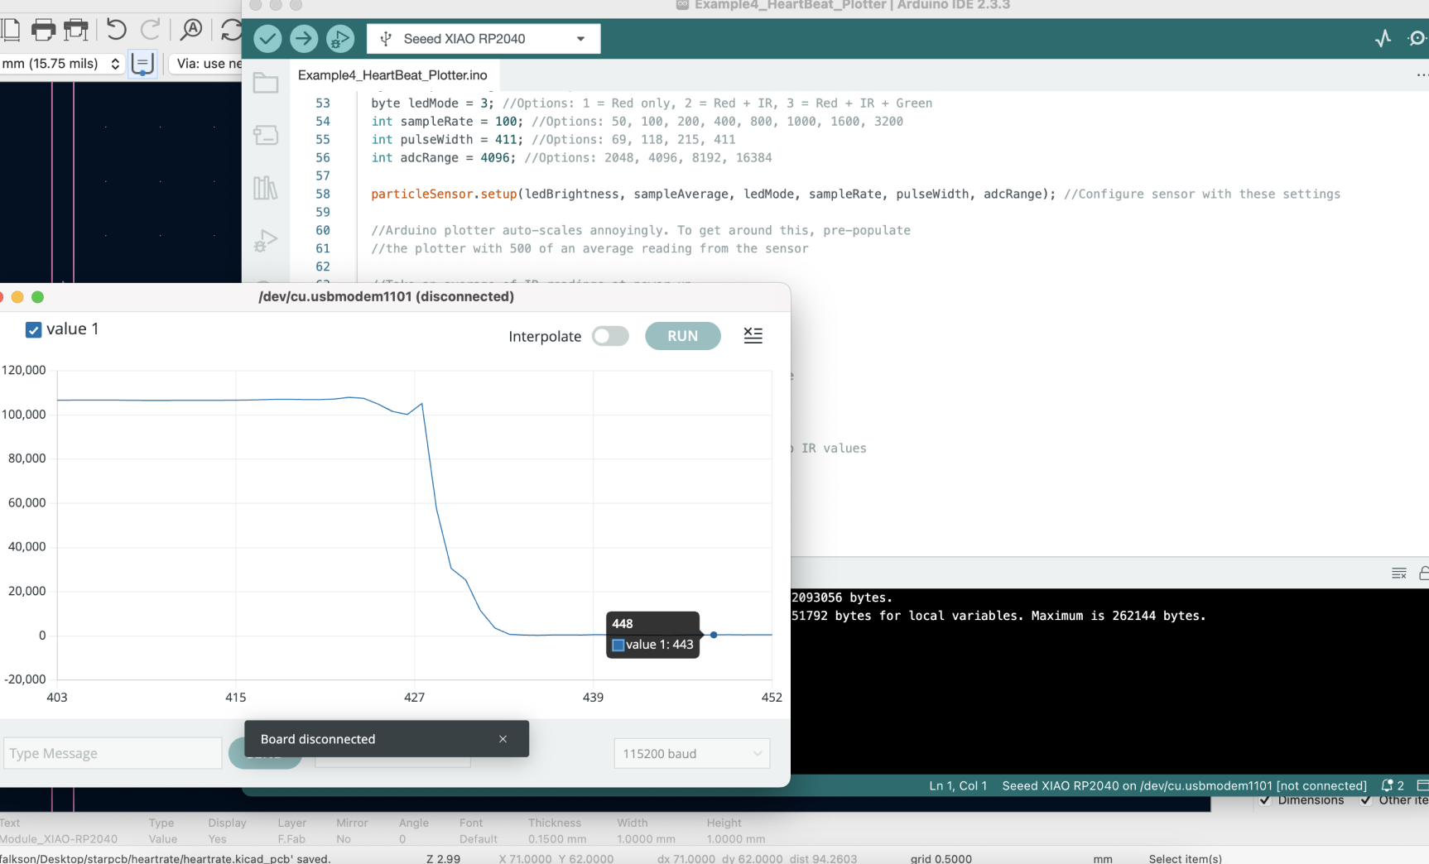Click the blue data point at value 448 on chart

(x=714, y=635)
